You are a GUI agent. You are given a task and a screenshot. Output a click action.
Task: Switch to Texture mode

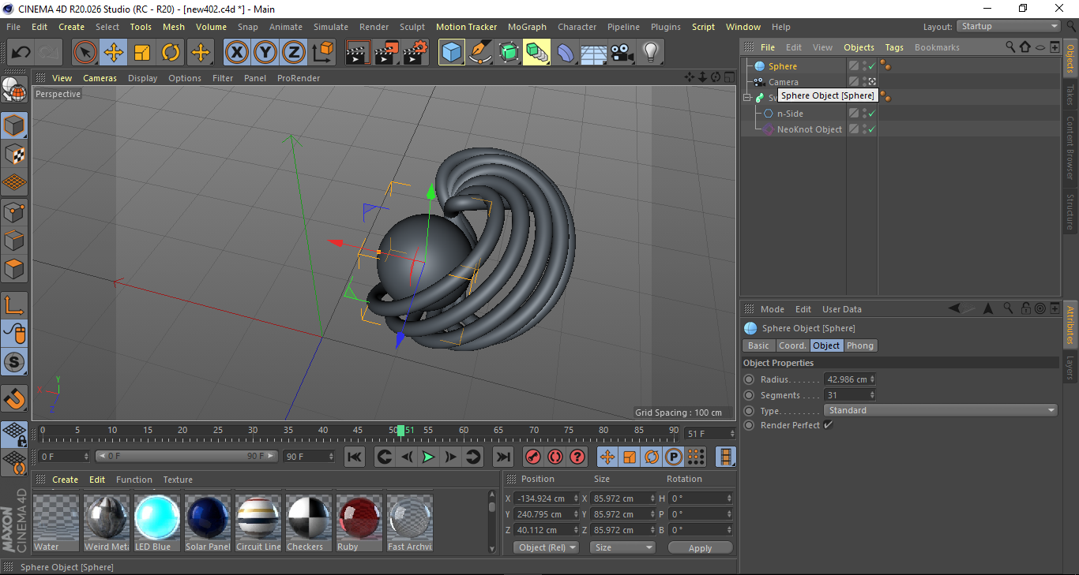14,154
